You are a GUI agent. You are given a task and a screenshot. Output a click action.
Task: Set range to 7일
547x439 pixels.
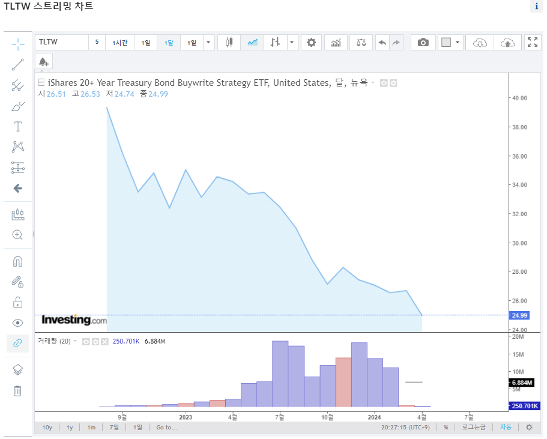[114, 428]
